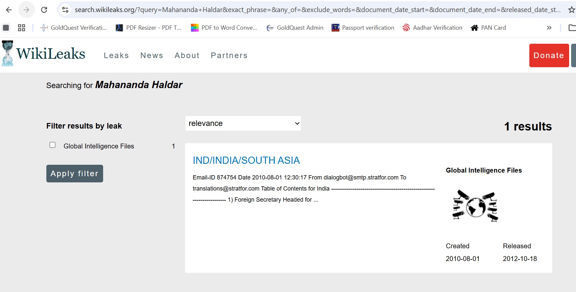Click the red Donate button

[549, 55]
